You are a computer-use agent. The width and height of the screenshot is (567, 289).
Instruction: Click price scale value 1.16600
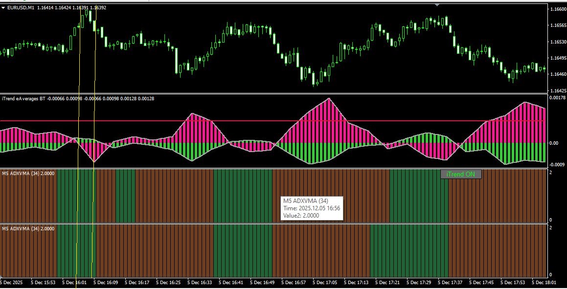558,9
